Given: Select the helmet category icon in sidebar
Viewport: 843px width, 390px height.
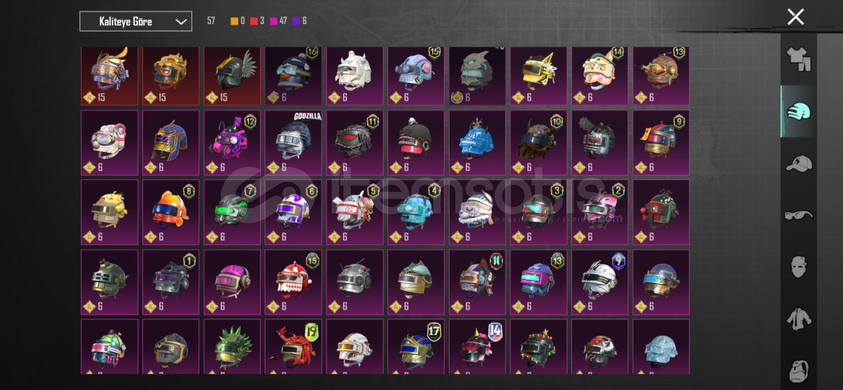Looking at the screenshot, I should [799, 111].
